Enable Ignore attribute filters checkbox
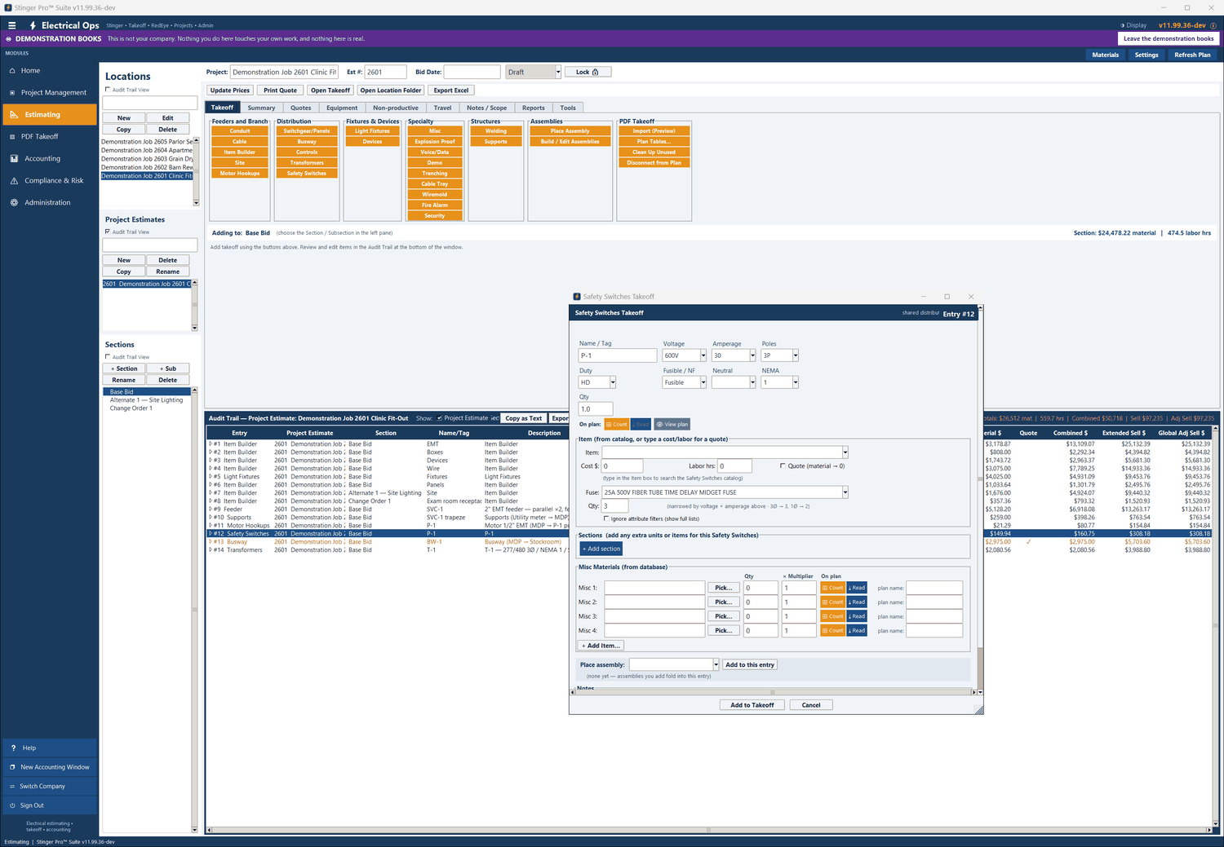The width and height of the screenshot is (1224, 847). pyautogui.click(x=605, y=518)
